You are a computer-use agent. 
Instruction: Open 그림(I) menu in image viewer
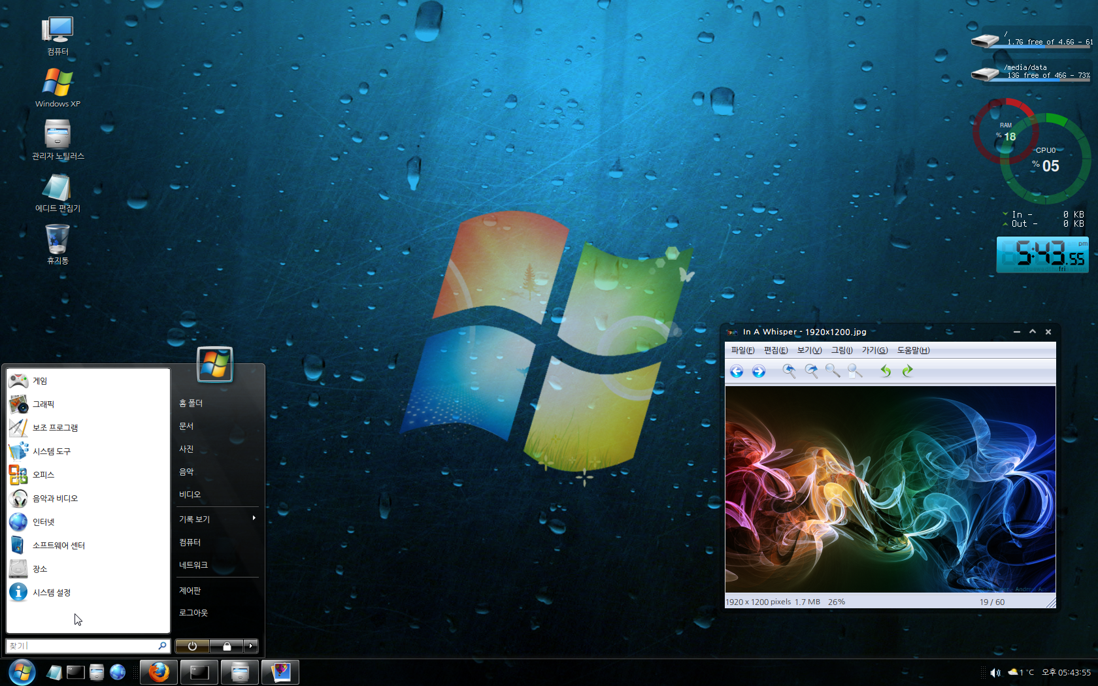(842, 350)
